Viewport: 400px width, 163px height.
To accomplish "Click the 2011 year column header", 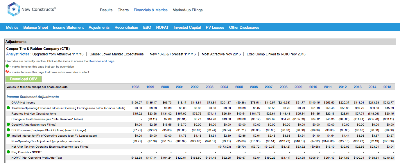I will coord(328,87).
